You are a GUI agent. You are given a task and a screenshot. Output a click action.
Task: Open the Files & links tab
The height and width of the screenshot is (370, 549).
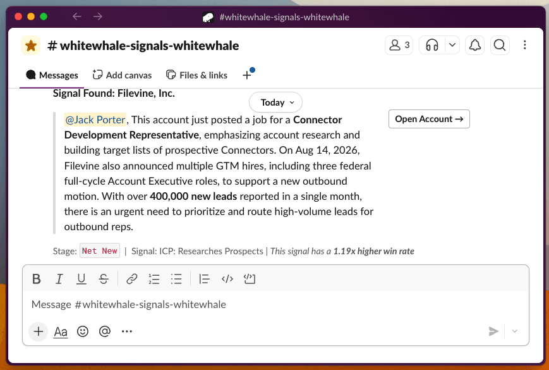196,75
